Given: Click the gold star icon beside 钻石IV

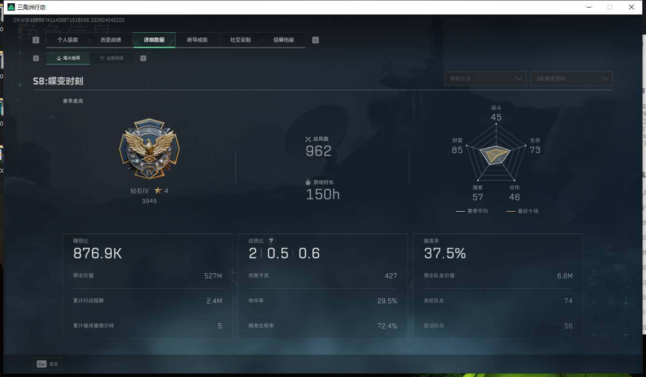Looking at the screenshot, I should click(x=158, y=191).
